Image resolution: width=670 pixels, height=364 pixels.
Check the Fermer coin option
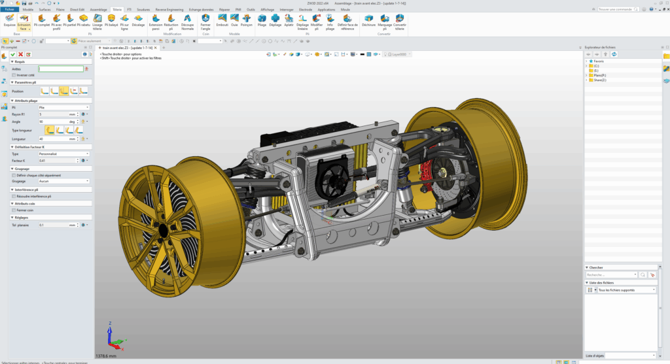pos(14,210)
